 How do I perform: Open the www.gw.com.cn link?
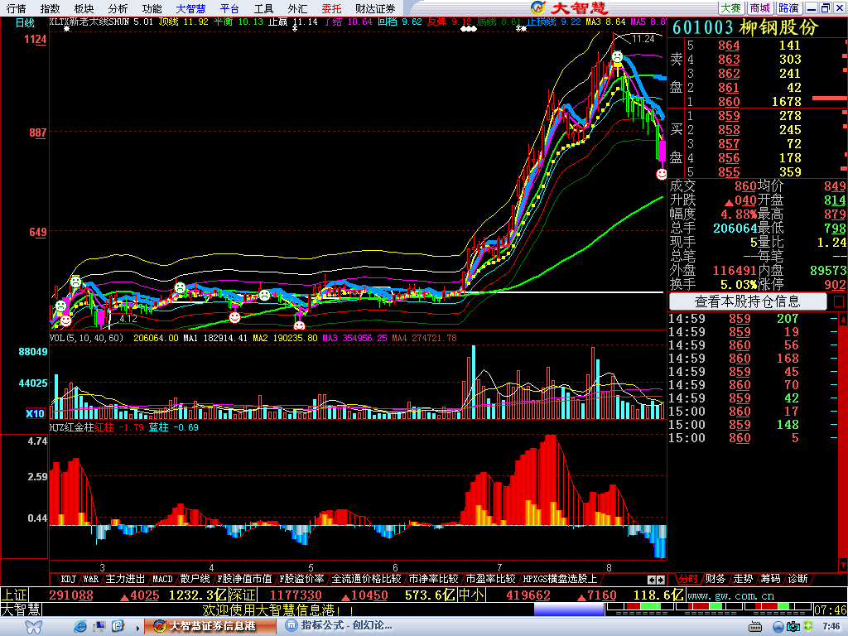point(730,595)
